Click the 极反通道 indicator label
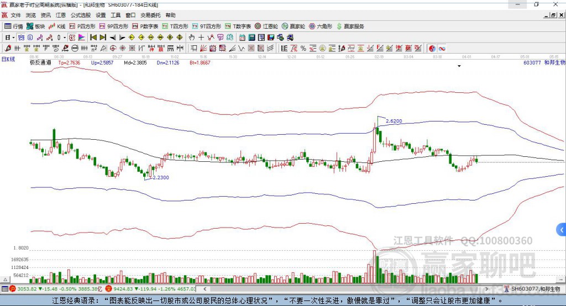 coord(40,62)
